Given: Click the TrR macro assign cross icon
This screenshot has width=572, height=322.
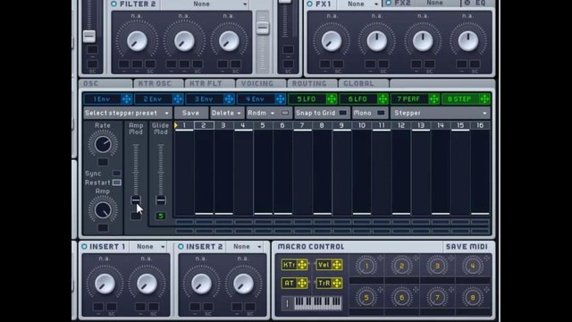Looking at the screenshot, I should 337,283.
